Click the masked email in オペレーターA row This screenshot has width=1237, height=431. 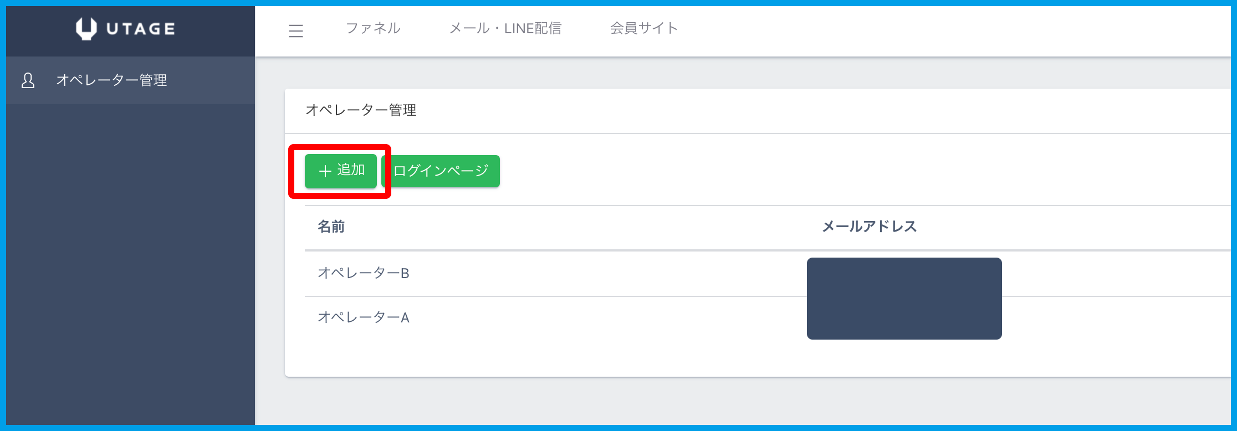click(x=903, y=319)
